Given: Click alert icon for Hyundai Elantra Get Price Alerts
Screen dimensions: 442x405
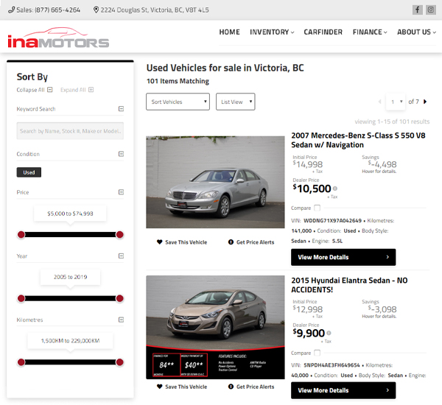Looking at the screenshot, I should [x=231, y=387].
